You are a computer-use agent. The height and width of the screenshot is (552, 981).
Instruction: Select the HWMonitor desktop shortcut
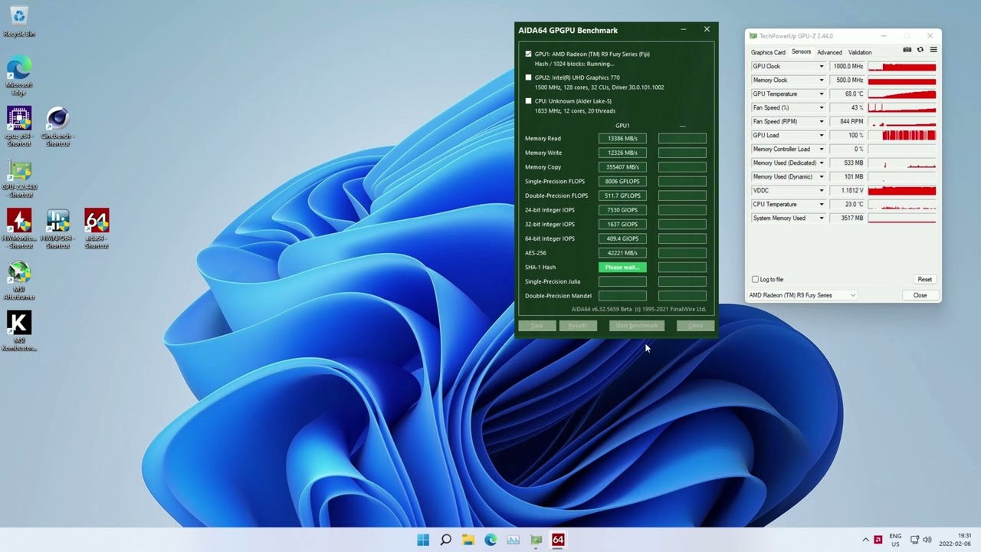pos(19,228)
